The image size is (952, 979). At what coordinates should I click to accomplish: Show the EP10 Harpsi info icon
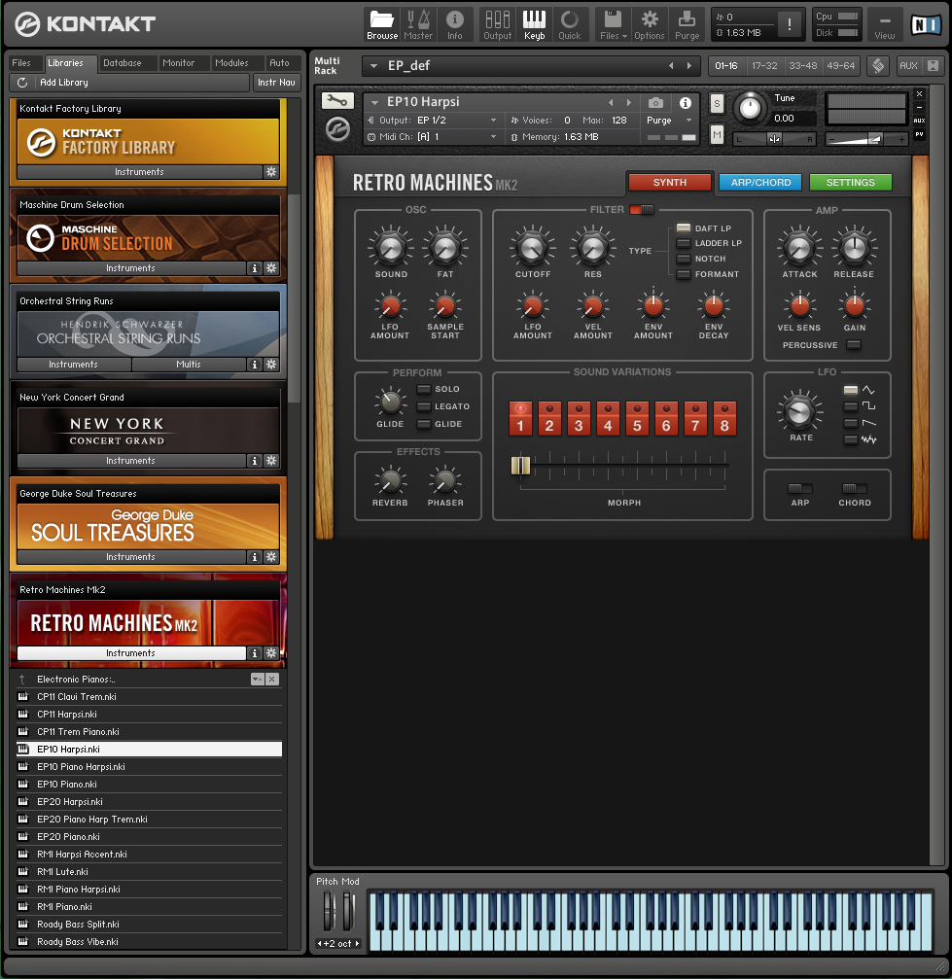click(686, 102)
